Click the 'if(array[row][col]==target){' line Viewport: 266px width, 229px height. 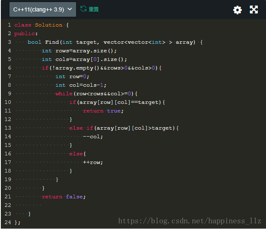pos(117,102)
